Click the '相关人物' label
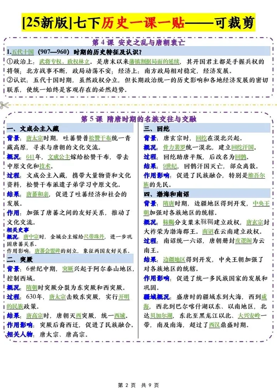The width and height of the screenshot is (277, 392). coord(20,334)
